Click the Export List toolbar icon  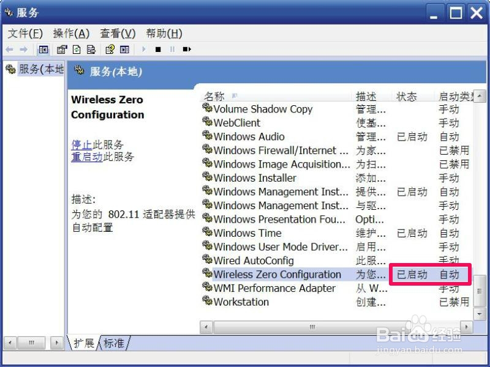click(x=91, y=50)
